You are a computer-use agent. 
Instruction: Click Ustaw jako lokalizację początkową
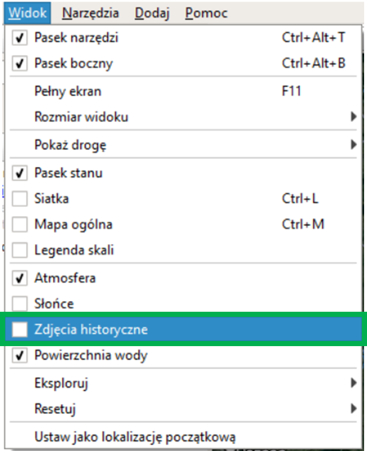point(135,437)
